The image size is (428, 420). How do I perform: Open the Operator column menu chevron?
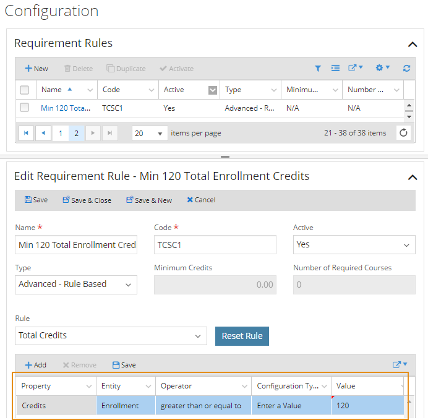click(x=244, y=387)
